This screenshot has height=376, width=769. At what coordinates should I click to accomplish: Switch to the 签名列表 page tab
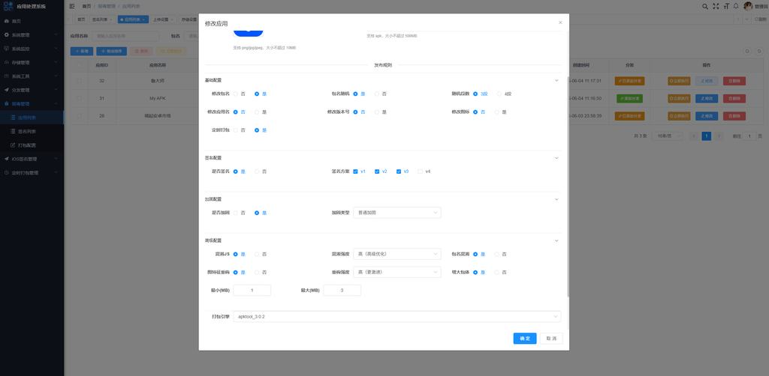(x=102, y=19)
